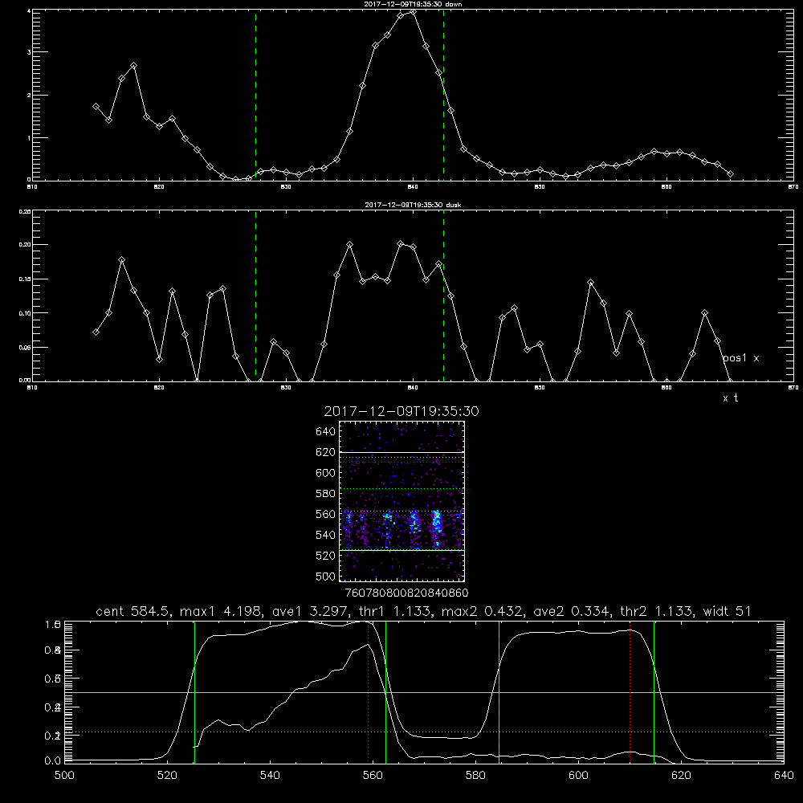Click the last data point in dawn plot

pyautogui.click(x=730, y=174)
